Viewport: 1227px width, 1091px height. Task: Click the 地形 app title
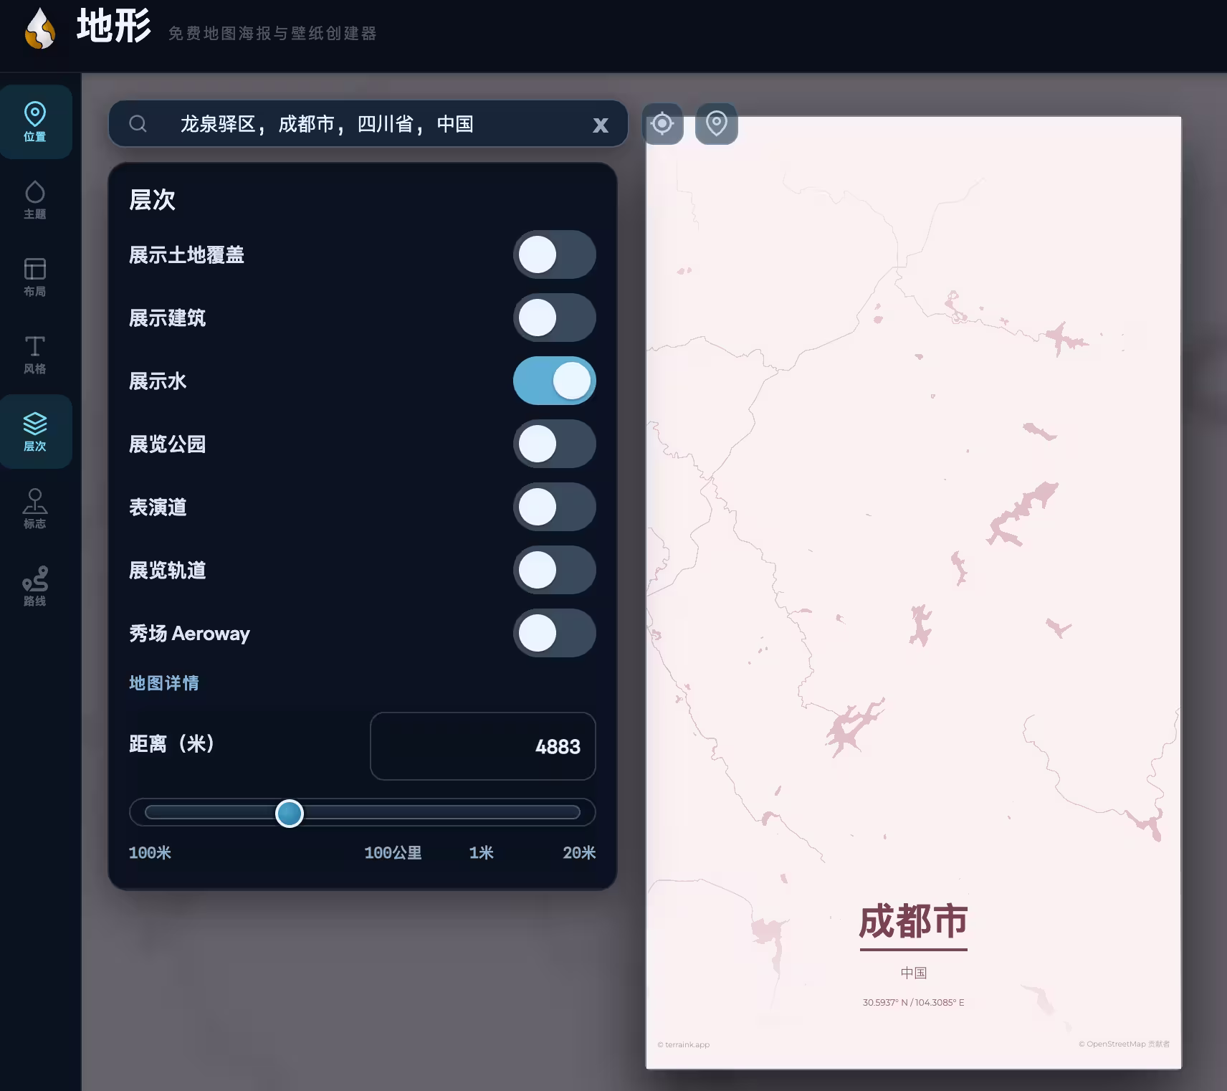[x=114, y=27]
